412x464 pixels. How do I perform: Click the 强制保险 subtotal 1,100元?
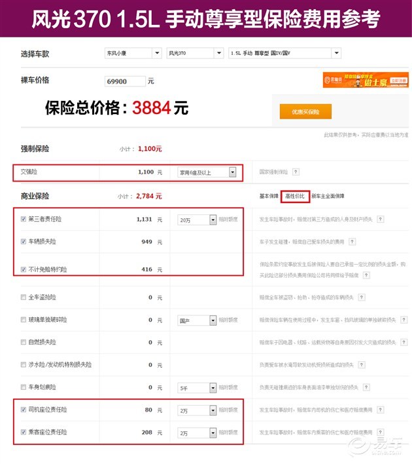click(x=150, y=149)
